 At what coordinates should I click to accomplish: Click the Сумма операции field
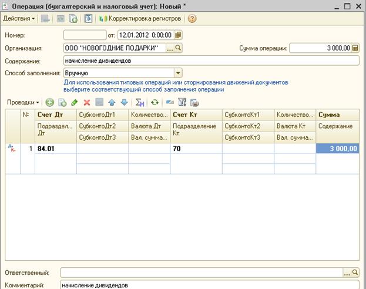point(320,48)
